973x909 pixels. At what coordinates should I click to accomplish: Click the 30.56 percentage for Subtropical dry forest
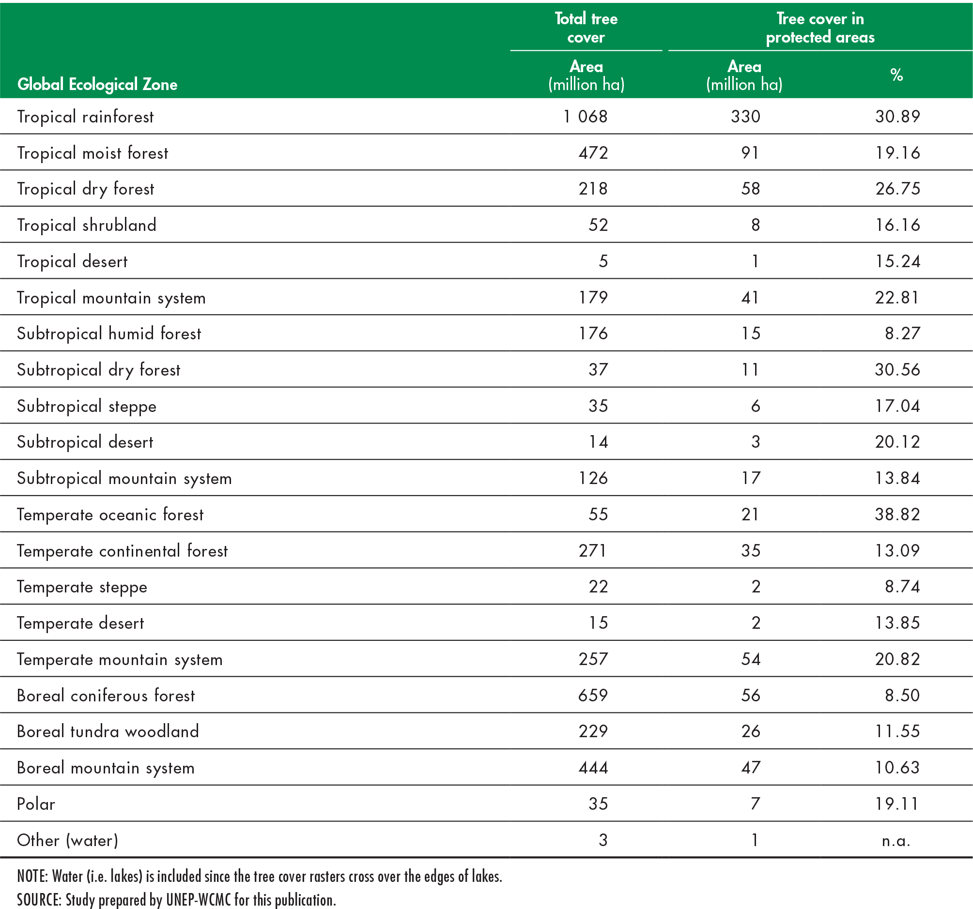897,370
